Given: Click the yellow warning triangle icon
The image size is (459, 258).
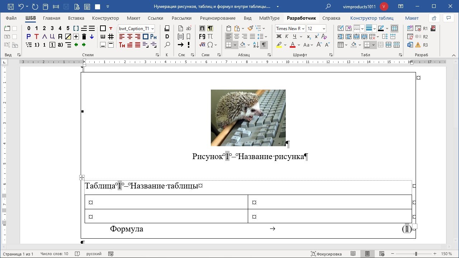Looking at the screenshot, I should 418,45.
